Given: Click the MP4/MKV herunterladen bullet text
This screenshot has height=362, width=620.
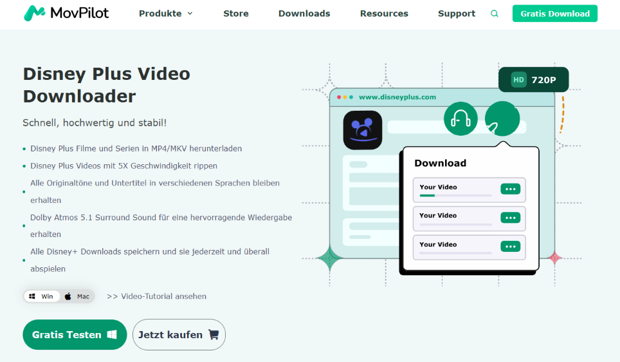Looking at the screenshot, I should tap(136, 149).
